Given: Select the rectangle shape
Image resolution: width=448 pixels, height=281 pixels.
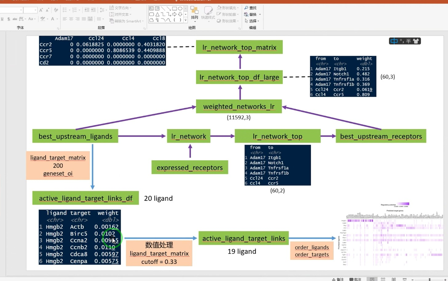Looking at the screenshot, I should coord(174,8).
